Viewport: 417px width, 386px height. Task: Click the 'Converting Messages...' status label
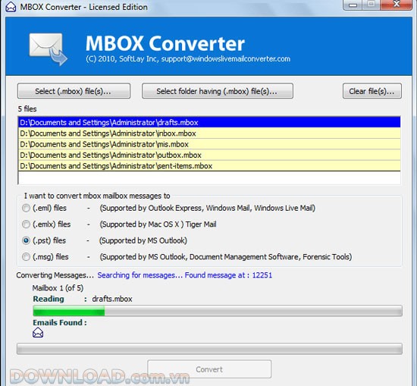(55, 275)
